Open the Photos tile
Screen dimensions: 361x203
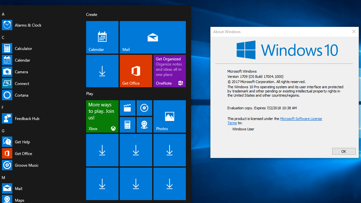[169, 116]
